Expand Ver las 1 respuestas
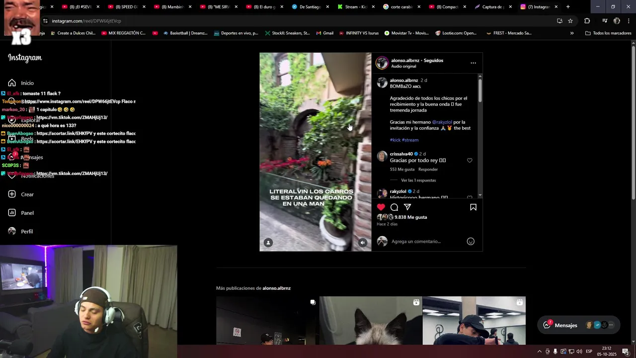The width and height of the screenshot is (636, 358). [418, 180]
